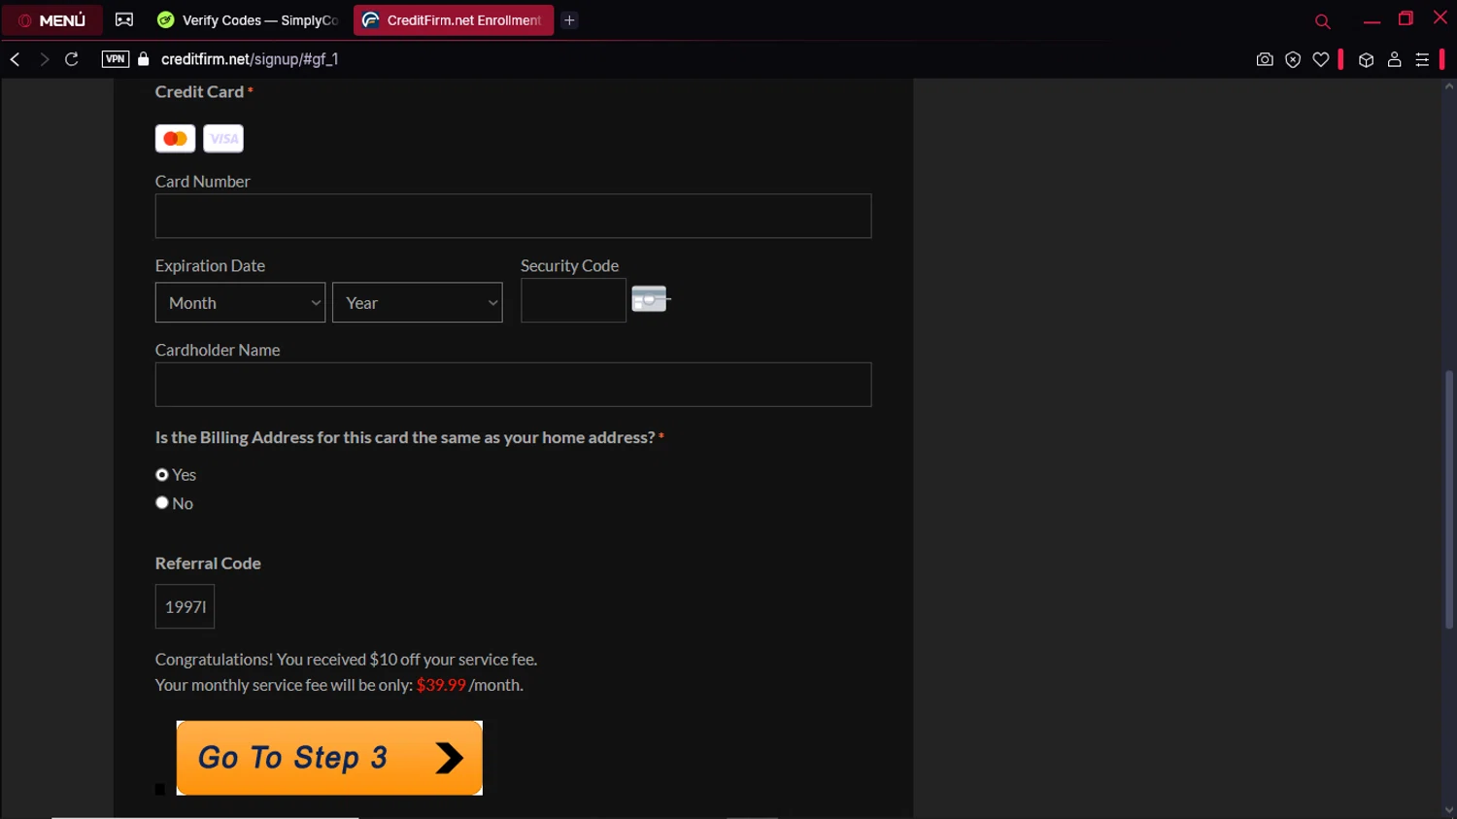1457x819 pixels.
Task: Click the scrollbar down arrow
Action: pos(1449,810)
